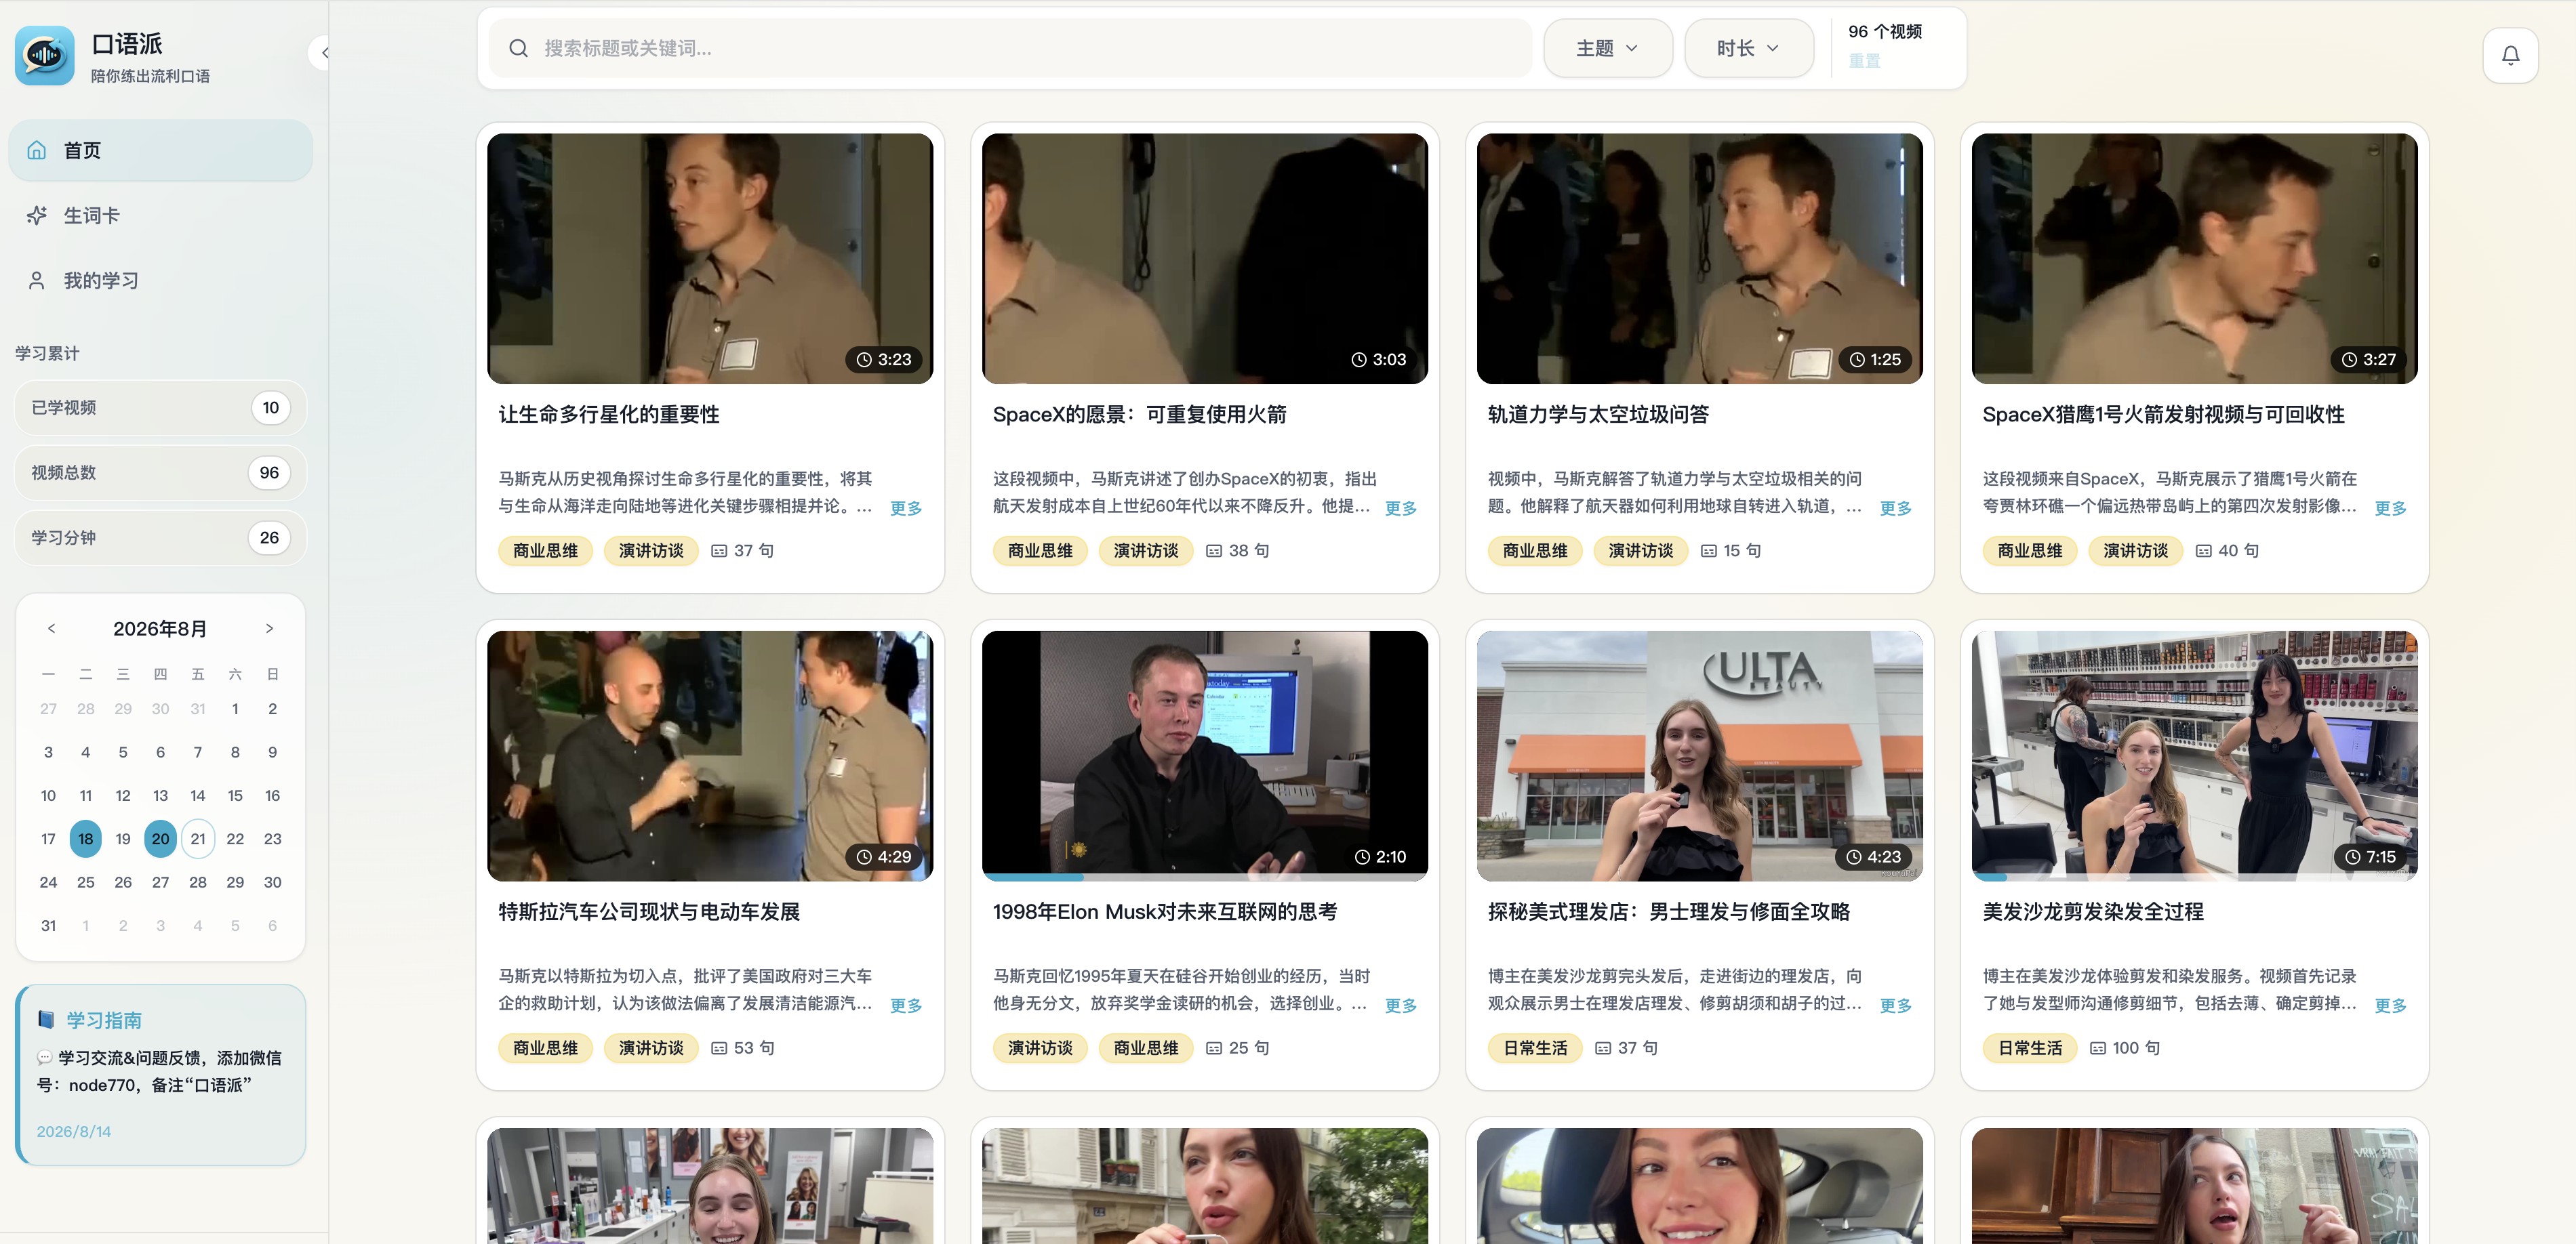2576x1244 pixels.
Task: Click the 视频总数 stat showing 96
Action: coord(160,473)
